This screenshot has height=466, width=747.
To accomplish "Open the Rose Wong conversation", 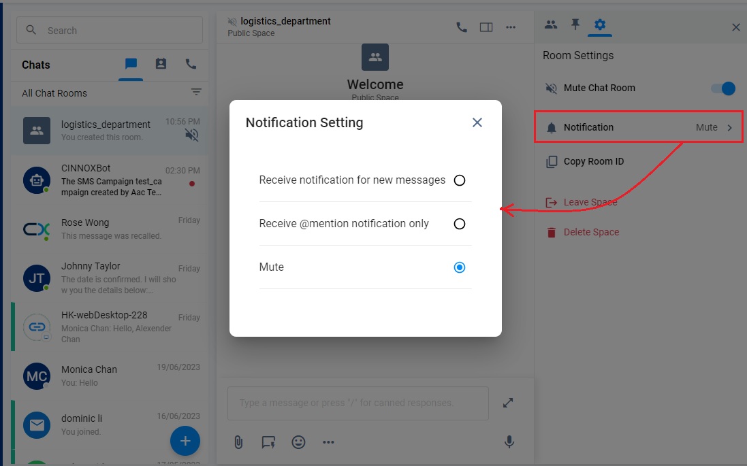I will point(110,229).
